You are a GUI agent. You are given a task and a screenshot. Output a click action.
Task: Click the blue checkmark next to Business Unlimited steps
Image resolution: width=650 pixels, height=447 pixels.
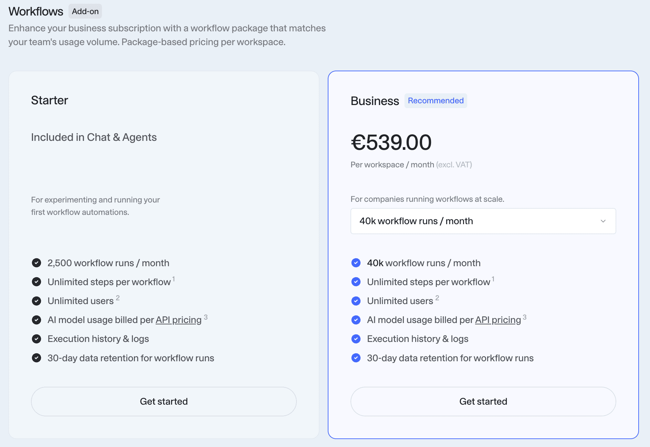coord(356,282)
